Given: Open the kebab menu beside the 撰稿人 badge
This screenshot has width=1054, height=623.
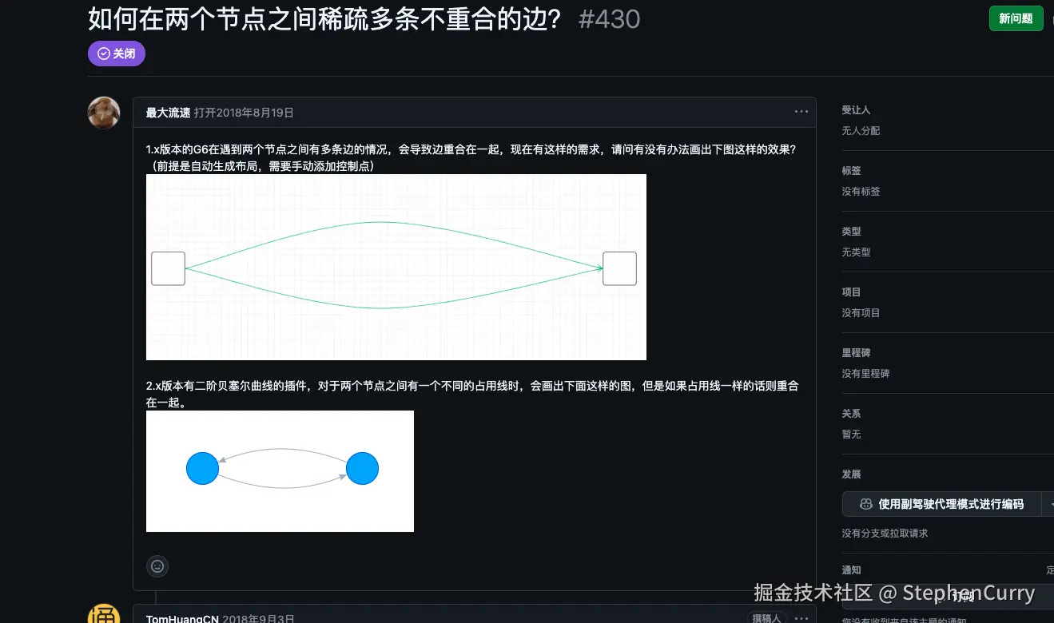Looking at the screenshot, I should 801,617.
